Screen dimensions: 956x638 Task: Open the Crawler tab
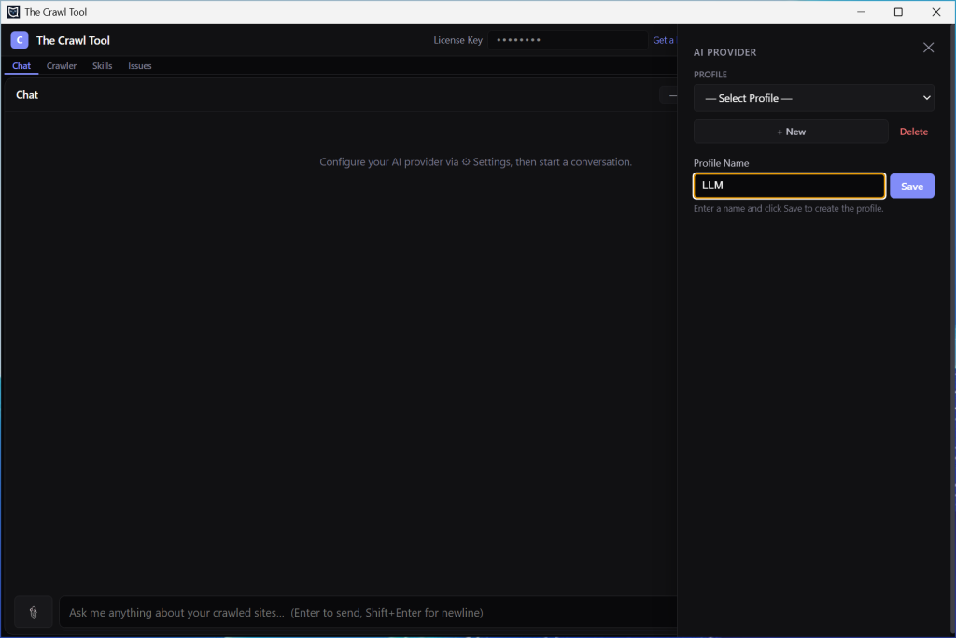(62, 66)
